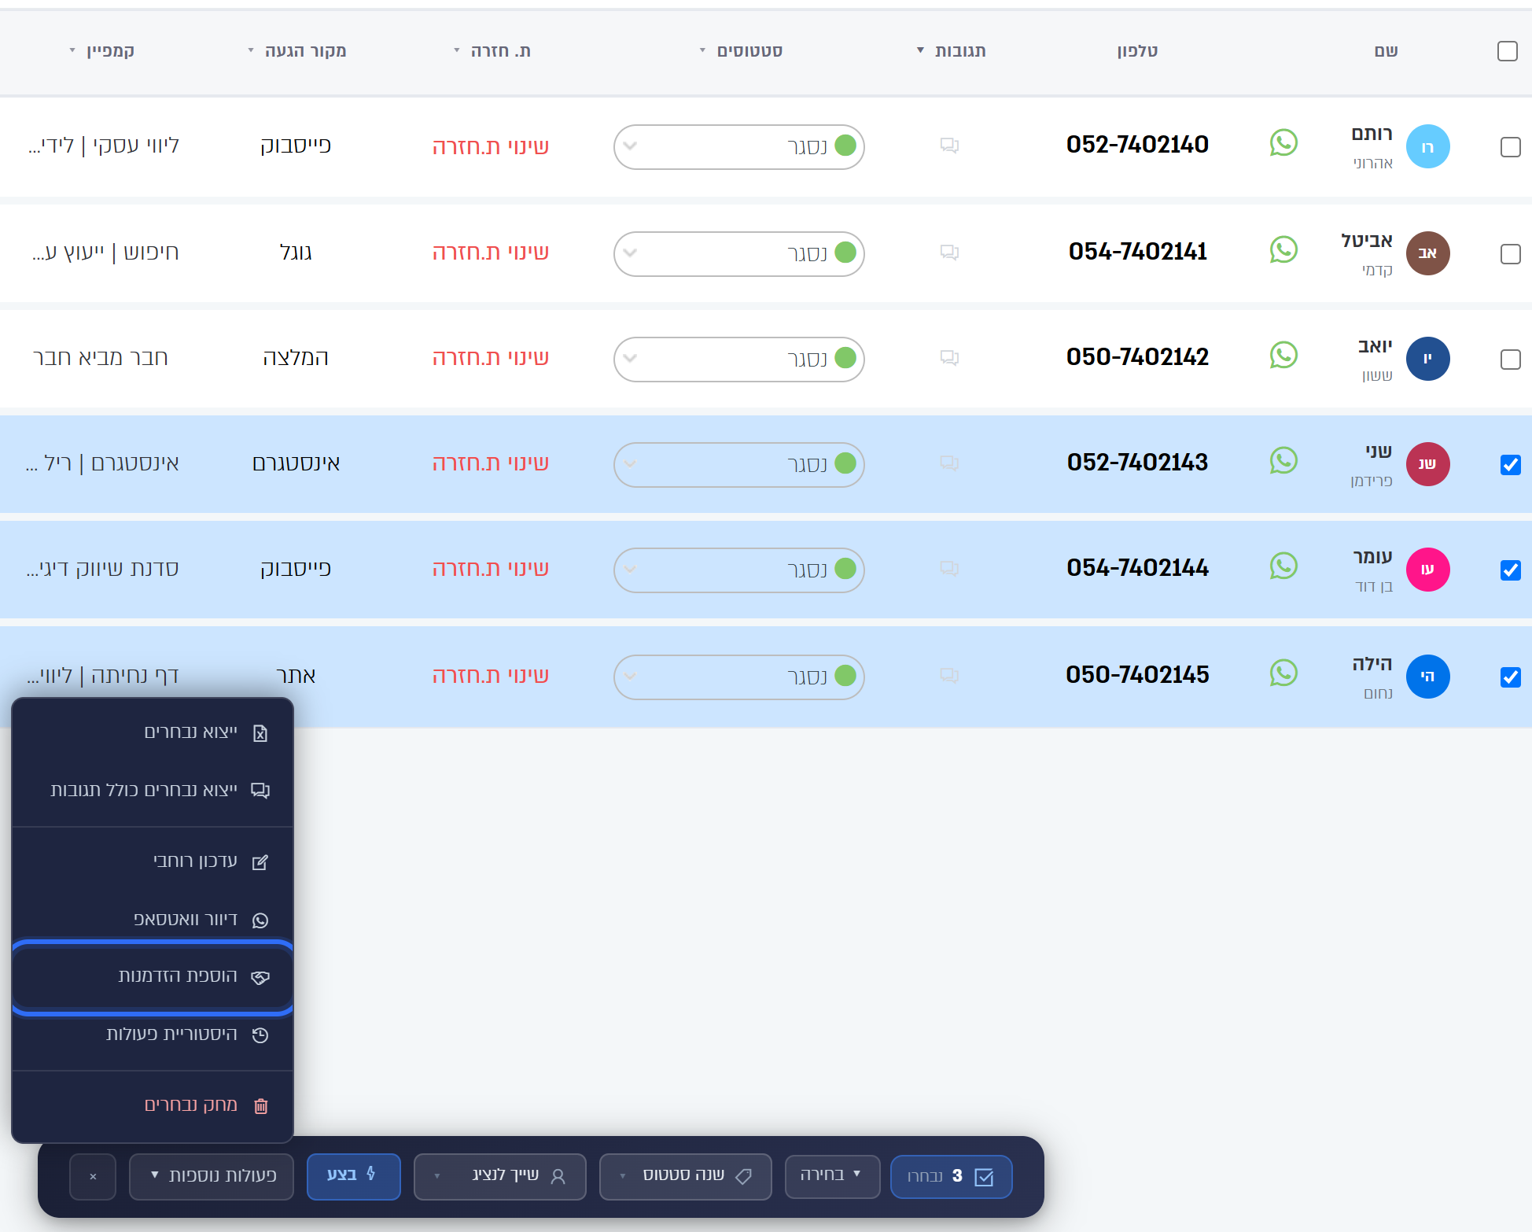Viewport: 1532px width, 1232px height.
Task: Click avatar of הילה נחום
Action: (x=1427, y=677)
